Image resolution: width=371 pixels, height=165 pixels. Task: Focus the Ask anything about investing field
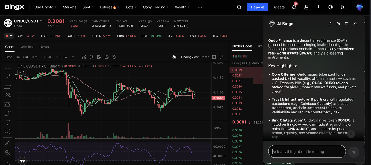[307, 151]
